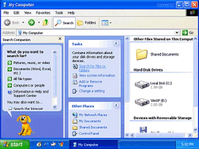Expand the Address bar dropdown

(177, 33)
